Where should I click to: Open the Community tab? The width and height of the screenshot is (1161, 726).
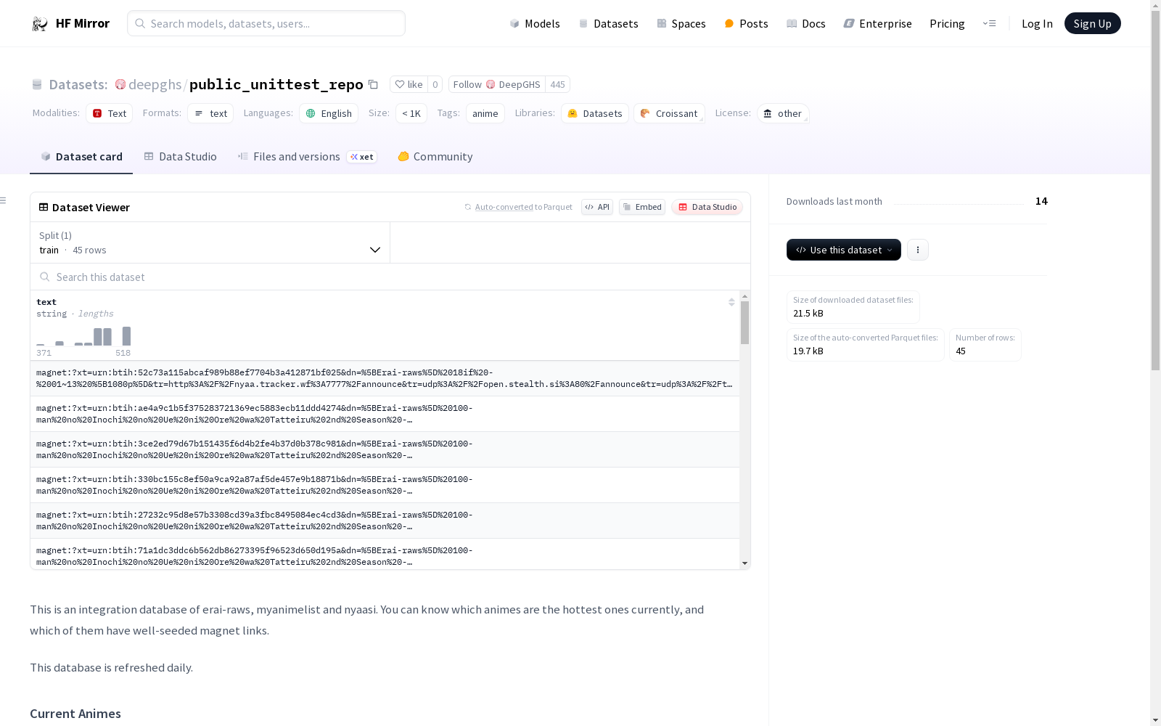pyautogui.click(x=435, y=157)
